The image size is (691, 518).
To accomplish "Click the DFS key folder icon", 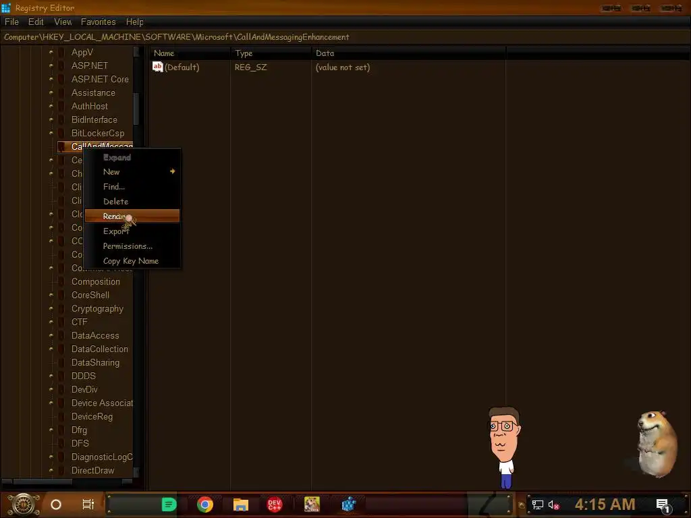I will coord(62,443).
